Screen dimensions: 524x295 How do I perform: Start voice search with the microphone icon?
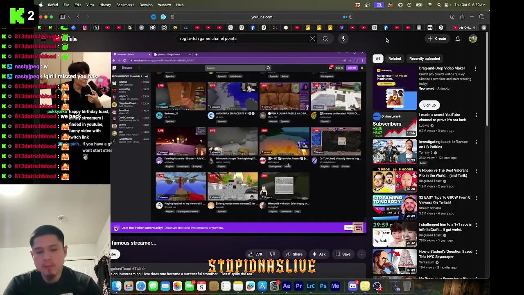pyautogui.click(x=343, y=39)
